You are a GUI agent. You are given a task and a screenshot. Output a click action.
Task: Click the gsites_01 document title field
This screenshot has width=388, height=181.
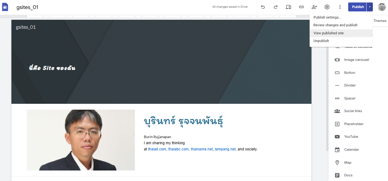click(x=27, y=7)
